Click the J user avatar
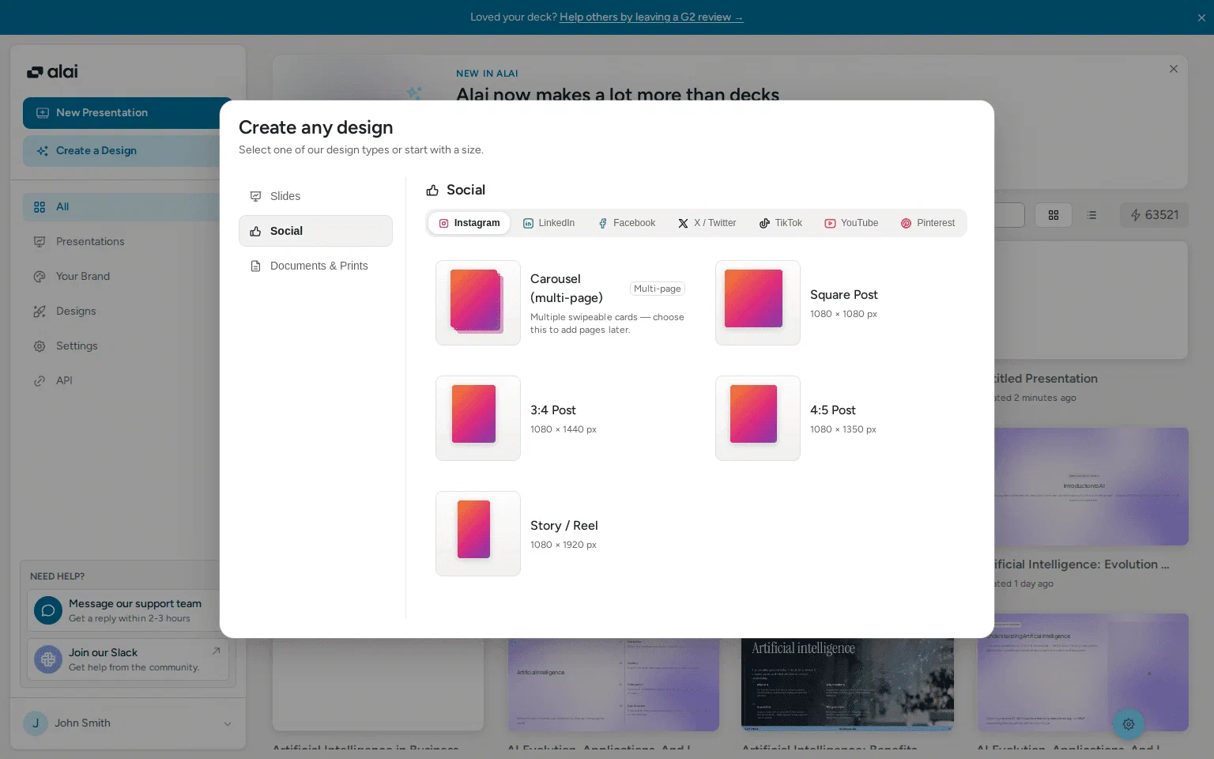The height and width of the screenshot is (759, 1214). point(36,723)
